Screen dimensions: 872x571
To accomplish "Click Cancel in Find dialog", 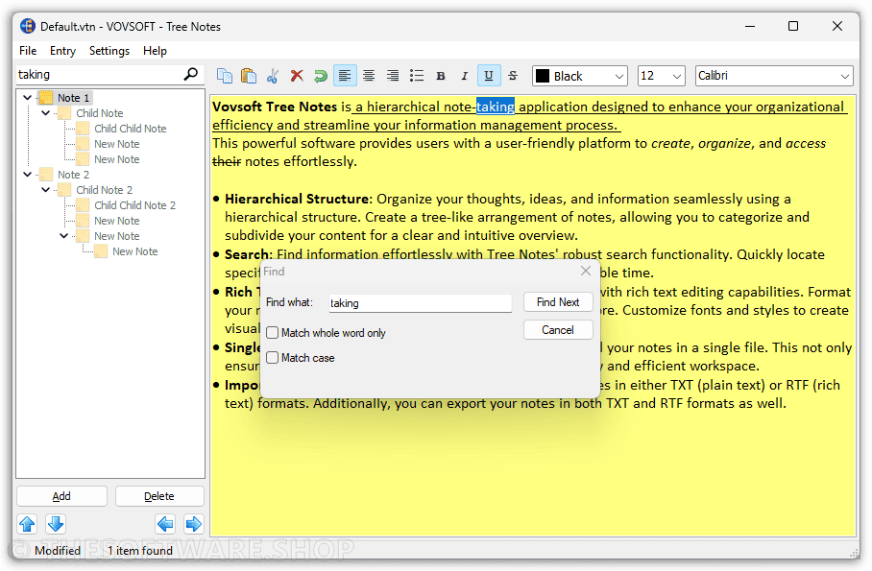I will pos(558,330).
